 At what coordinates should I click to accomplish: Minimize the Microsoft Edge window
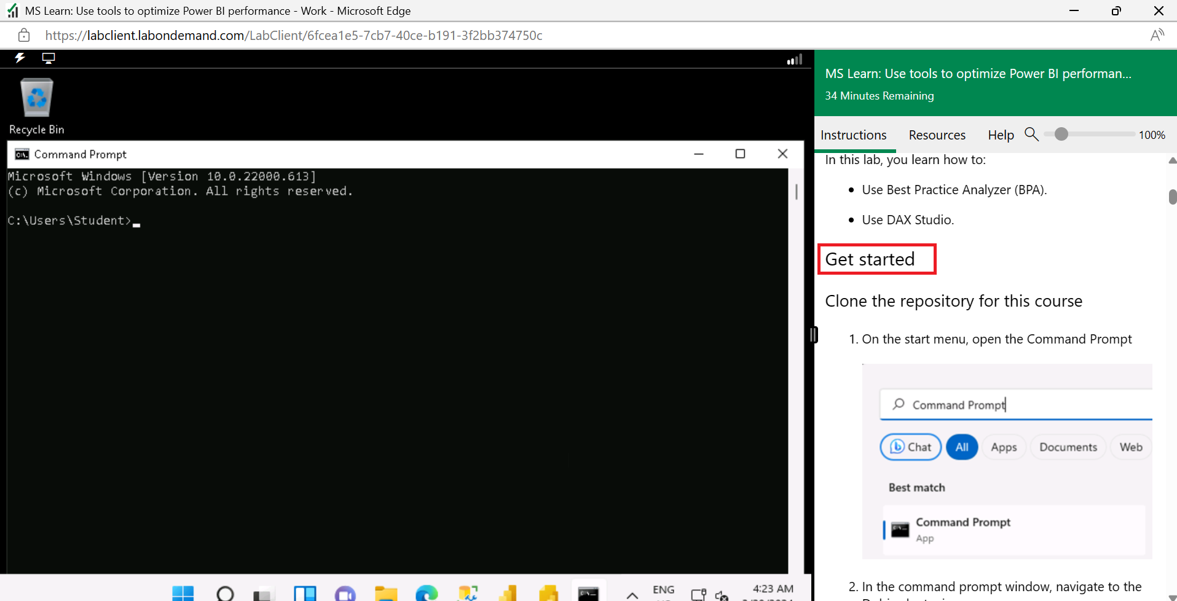[x=1074, y=10]
